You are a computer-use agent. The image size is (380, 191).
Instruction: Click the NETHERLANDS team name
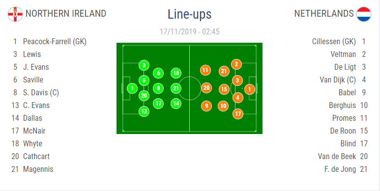[x=324, y=14]
